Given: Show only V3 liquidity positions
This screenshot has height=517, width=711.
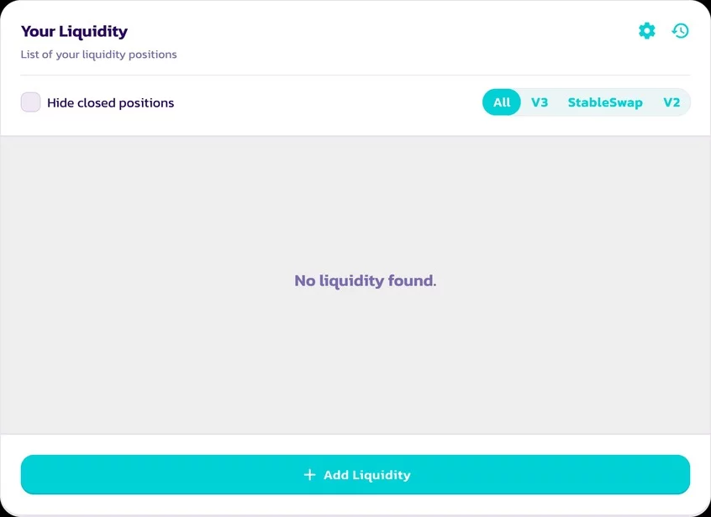Looking at the screenshot, I should pos(540,102).
